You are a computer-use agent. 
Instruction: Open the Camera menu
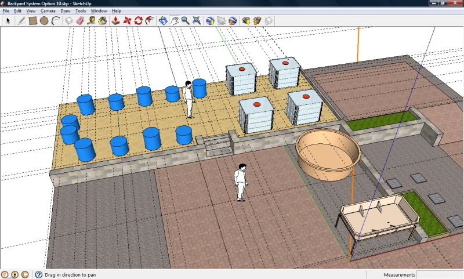point(48,10)
